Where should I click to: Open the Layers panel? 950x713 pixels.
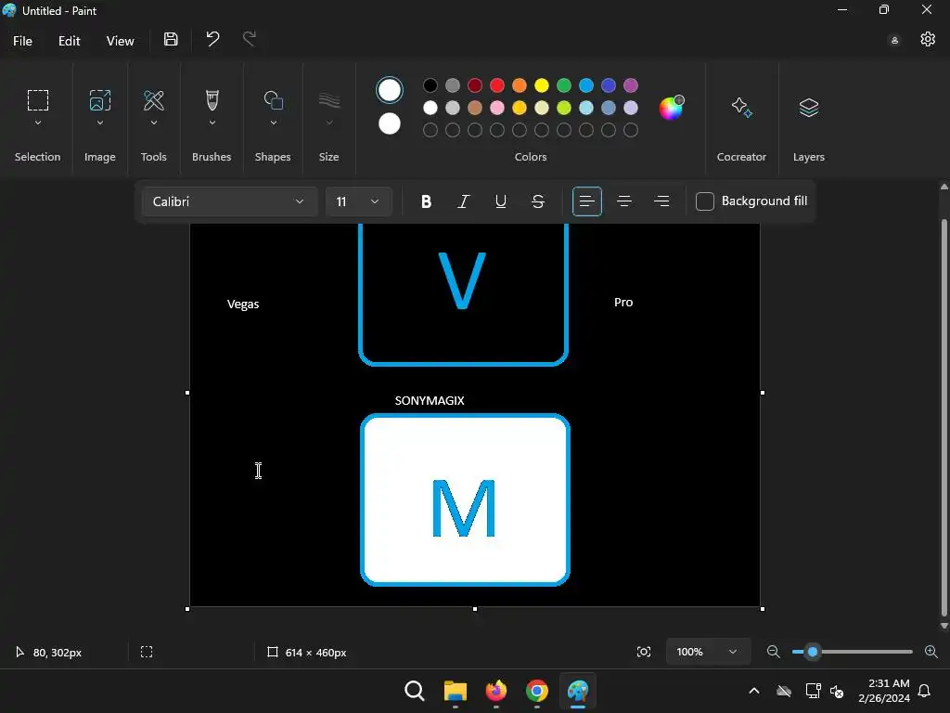pos(809,108)
